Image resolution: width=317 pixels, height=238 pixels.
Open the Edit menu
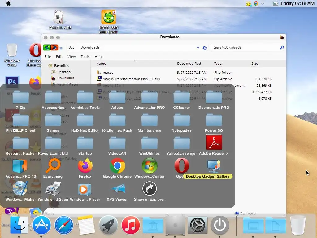pos(59,57)
